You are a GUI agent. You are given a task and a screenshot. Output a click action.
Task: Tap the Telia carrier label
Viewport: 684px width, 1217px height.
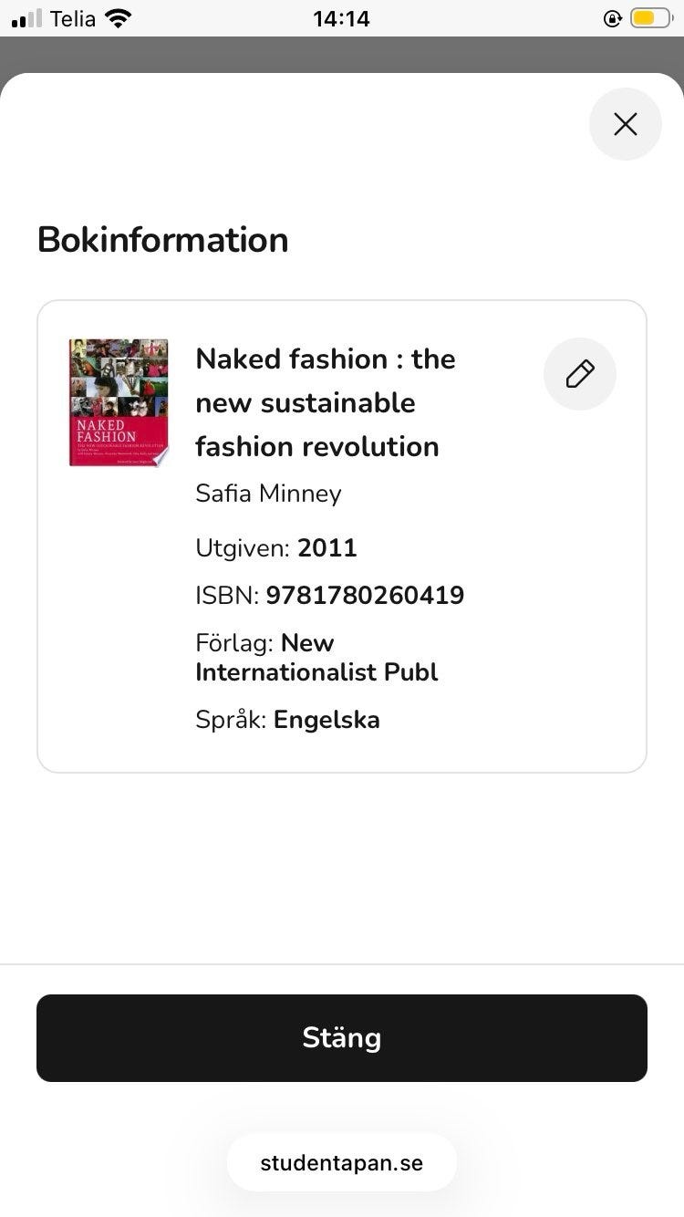(x=73, y=18)
